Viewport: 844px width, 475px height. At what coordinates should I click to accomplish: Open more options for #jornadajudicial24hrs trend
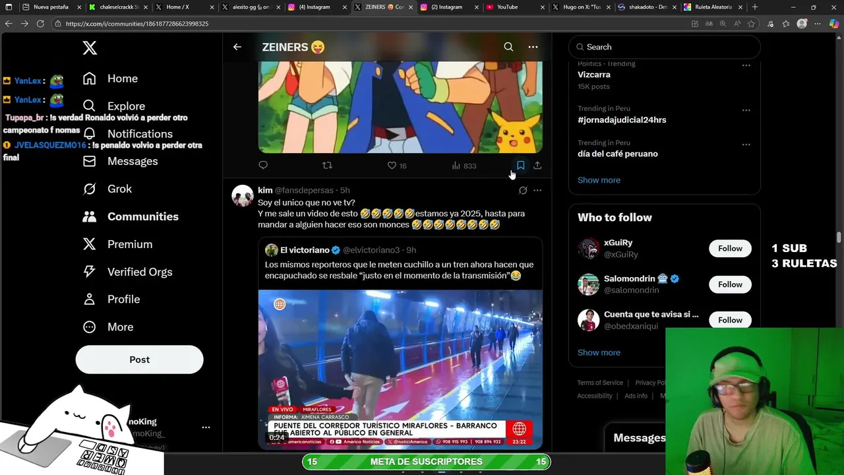(746, 110)
